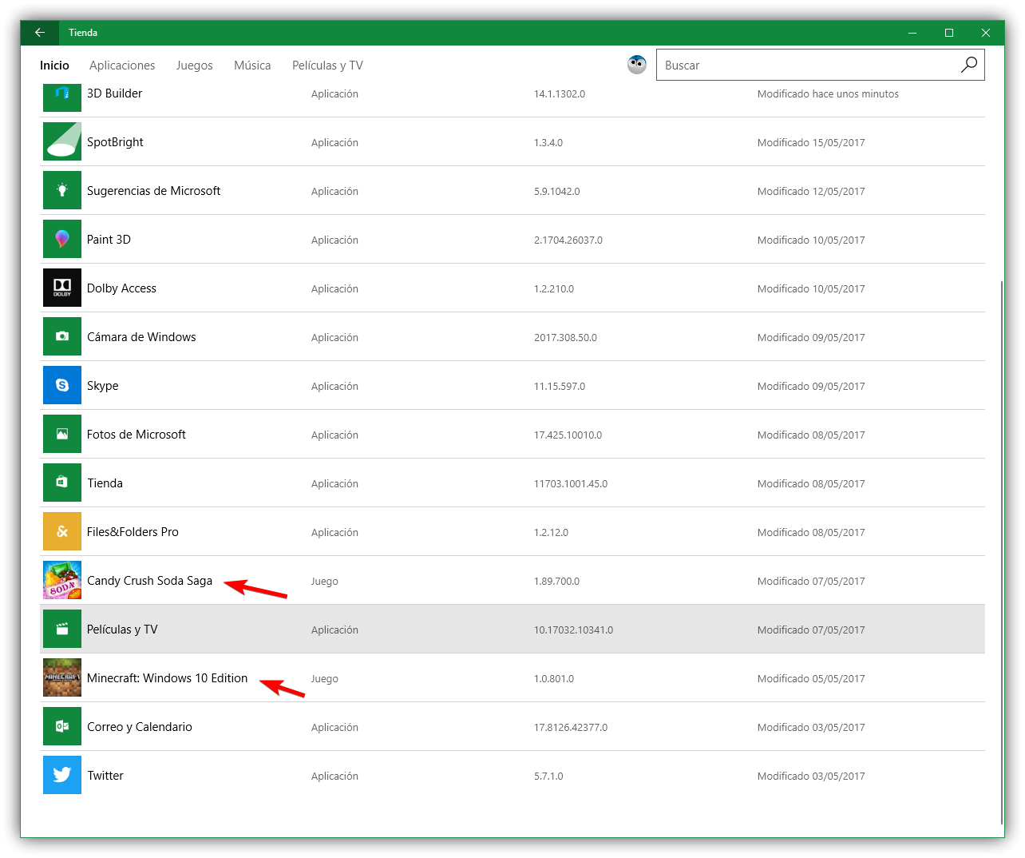The height and width of the screenshot is (858, 1025).
Task: Click the SpotBright app icon
Action: (x=62, y=141)
